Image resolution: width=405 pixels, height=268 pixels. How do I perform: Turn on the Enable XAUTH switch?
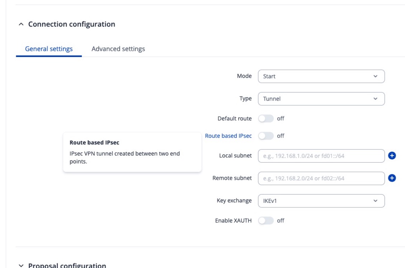tap(266, 221)
